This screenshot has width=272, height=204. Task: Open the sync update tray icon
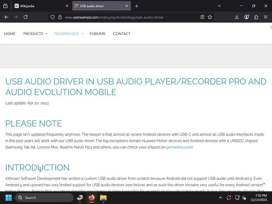point(229,198)
